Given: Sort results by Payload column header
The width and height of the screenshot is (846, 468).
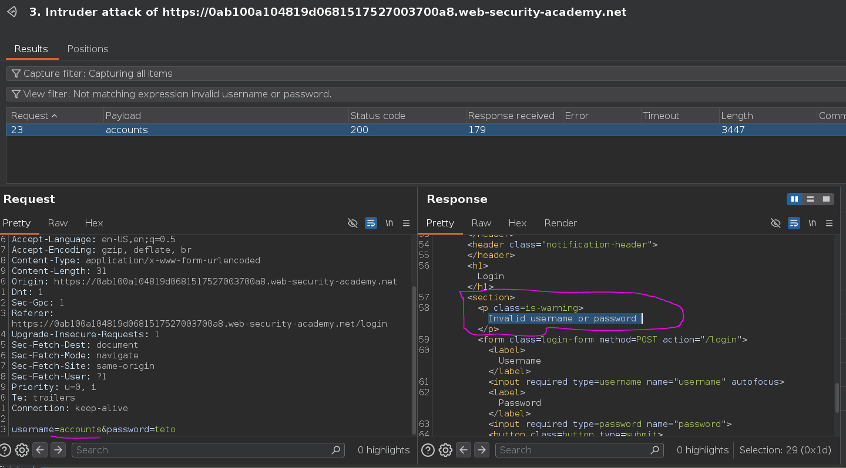Looking at the screenshot, I should pos(226,116).
